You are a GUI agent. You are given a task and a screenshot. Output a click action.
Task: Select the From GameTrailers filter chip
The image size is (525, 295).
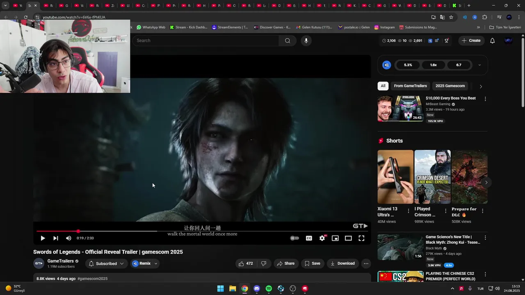[411, 86]
